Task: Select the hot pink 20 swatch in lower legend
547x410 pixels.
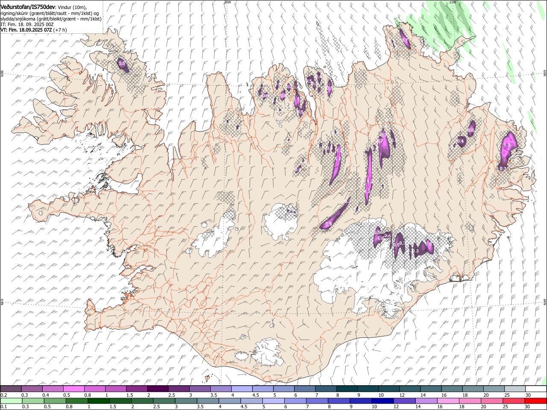Action: pyautogui.click(x=491, y=401)
